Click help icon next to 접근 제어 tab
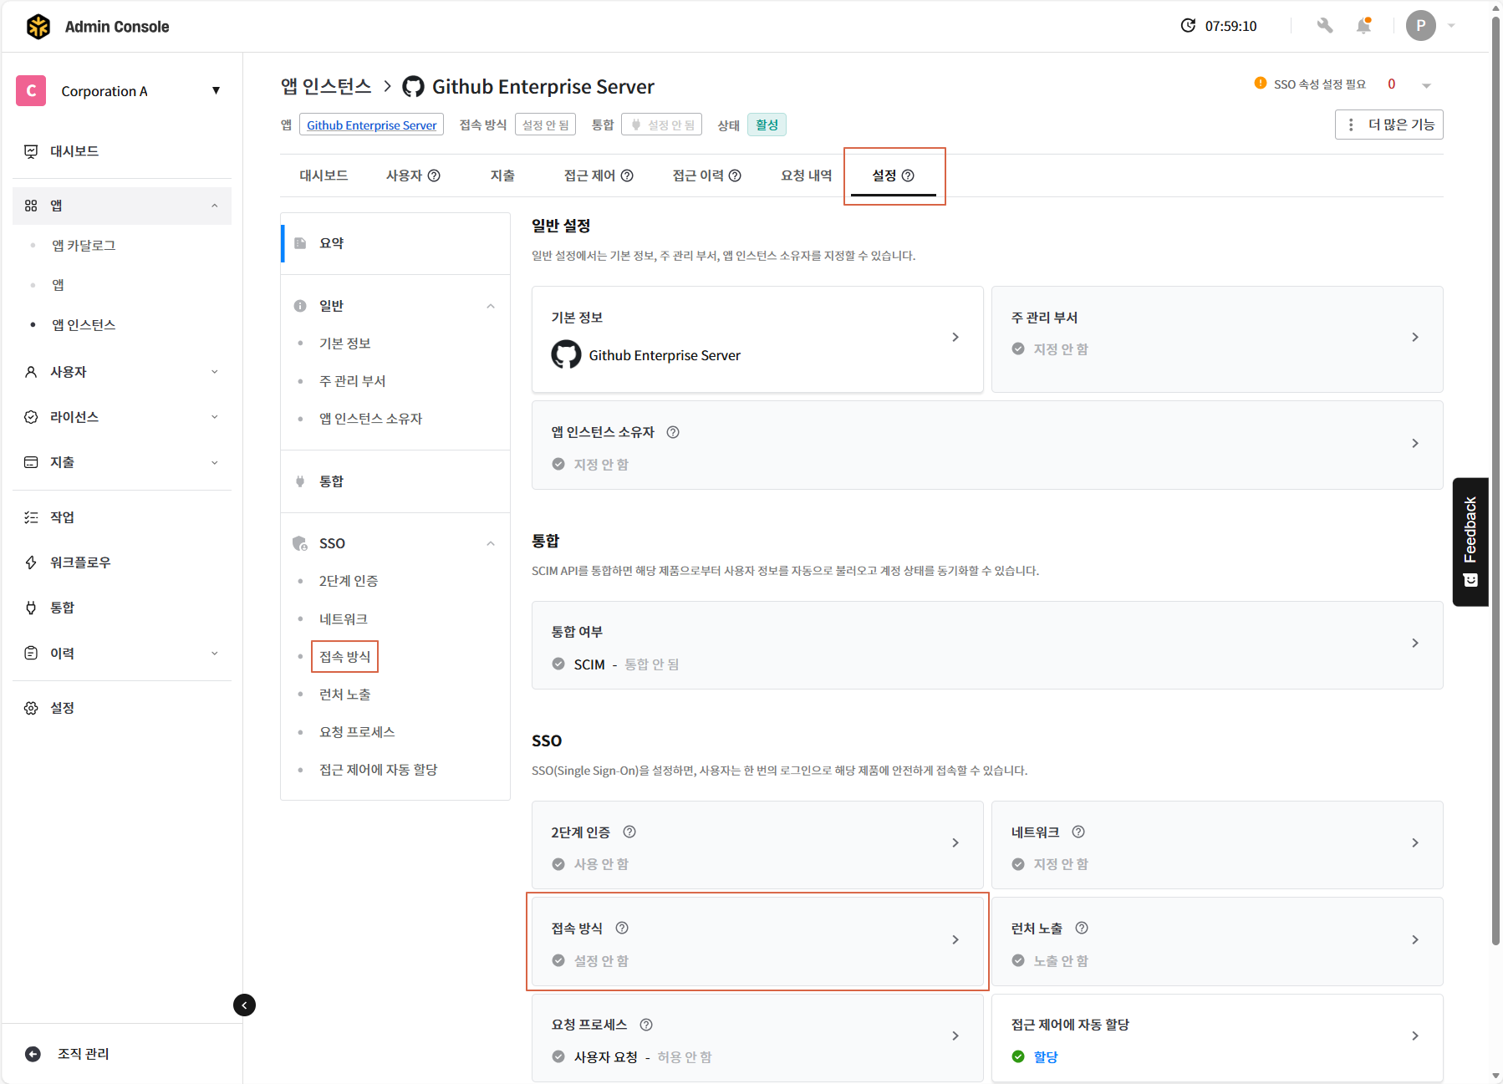This screenshot has width=1503, height=1084. click(627, 176)
